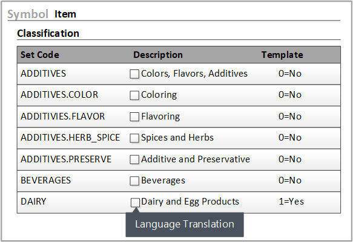Select the ADDITIVES.COLOR set code

pos(59,95)
